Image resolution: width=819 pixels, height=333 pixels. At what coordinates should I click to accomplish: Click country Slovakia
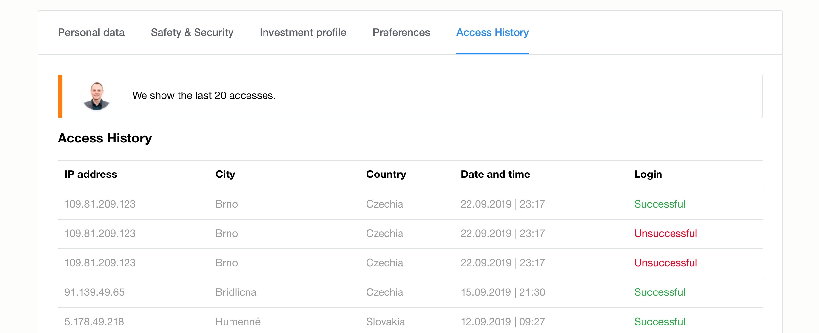pos(385,322)
